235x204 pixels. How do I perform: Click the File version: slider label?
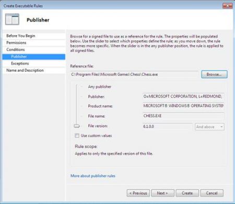point(98,126)
